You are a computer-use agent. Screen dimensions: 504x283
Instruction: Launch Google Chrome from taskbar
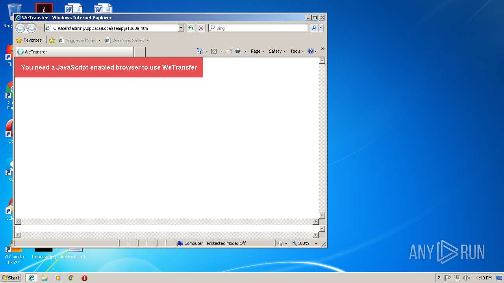tap(71, 278)
